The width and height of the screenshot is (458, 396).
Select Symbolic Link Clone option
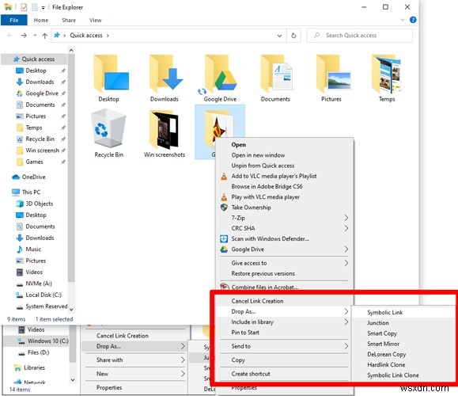(x=393, y=375)
